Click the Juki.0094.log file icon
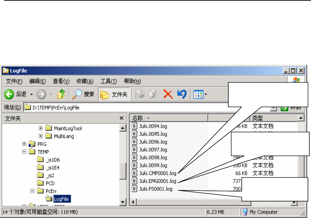 pos(134,126)
